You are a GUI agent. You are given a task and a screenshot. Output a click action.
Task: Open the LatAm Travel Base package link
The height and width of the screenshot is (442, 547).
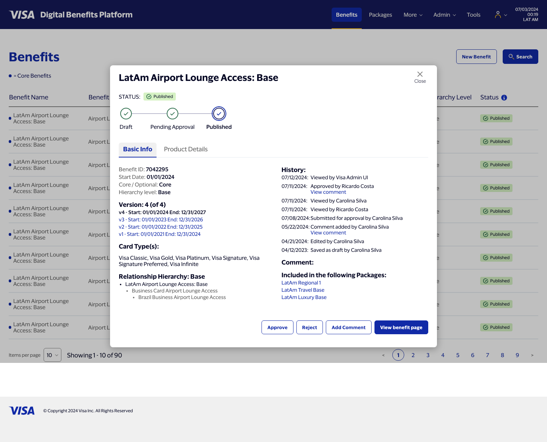pos(303,290)
